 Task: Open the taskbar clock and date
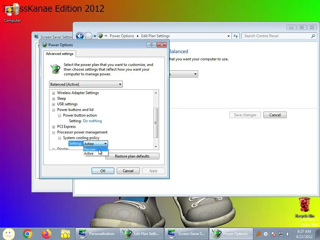click(x=304, y=234)
